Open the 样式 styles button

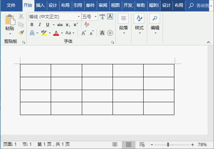click(139, 24)
